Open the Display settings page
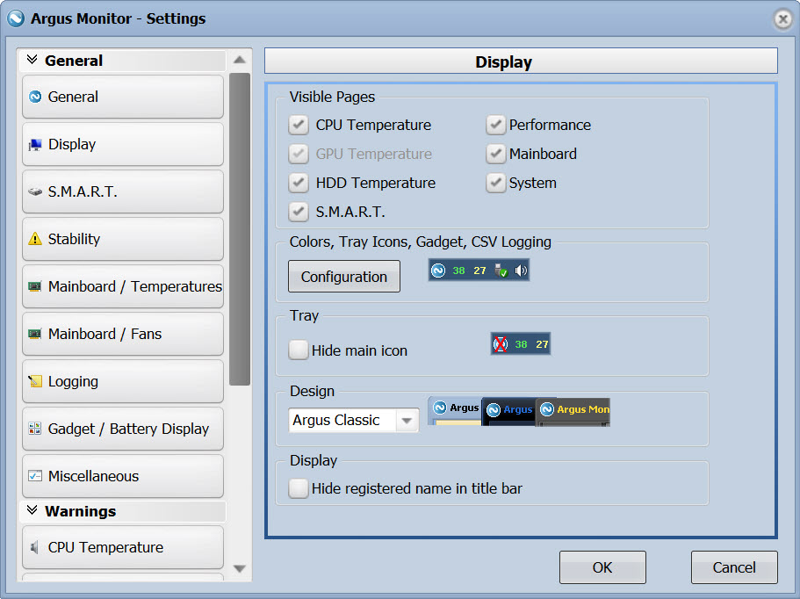800x599 pixels. [123, 144]
